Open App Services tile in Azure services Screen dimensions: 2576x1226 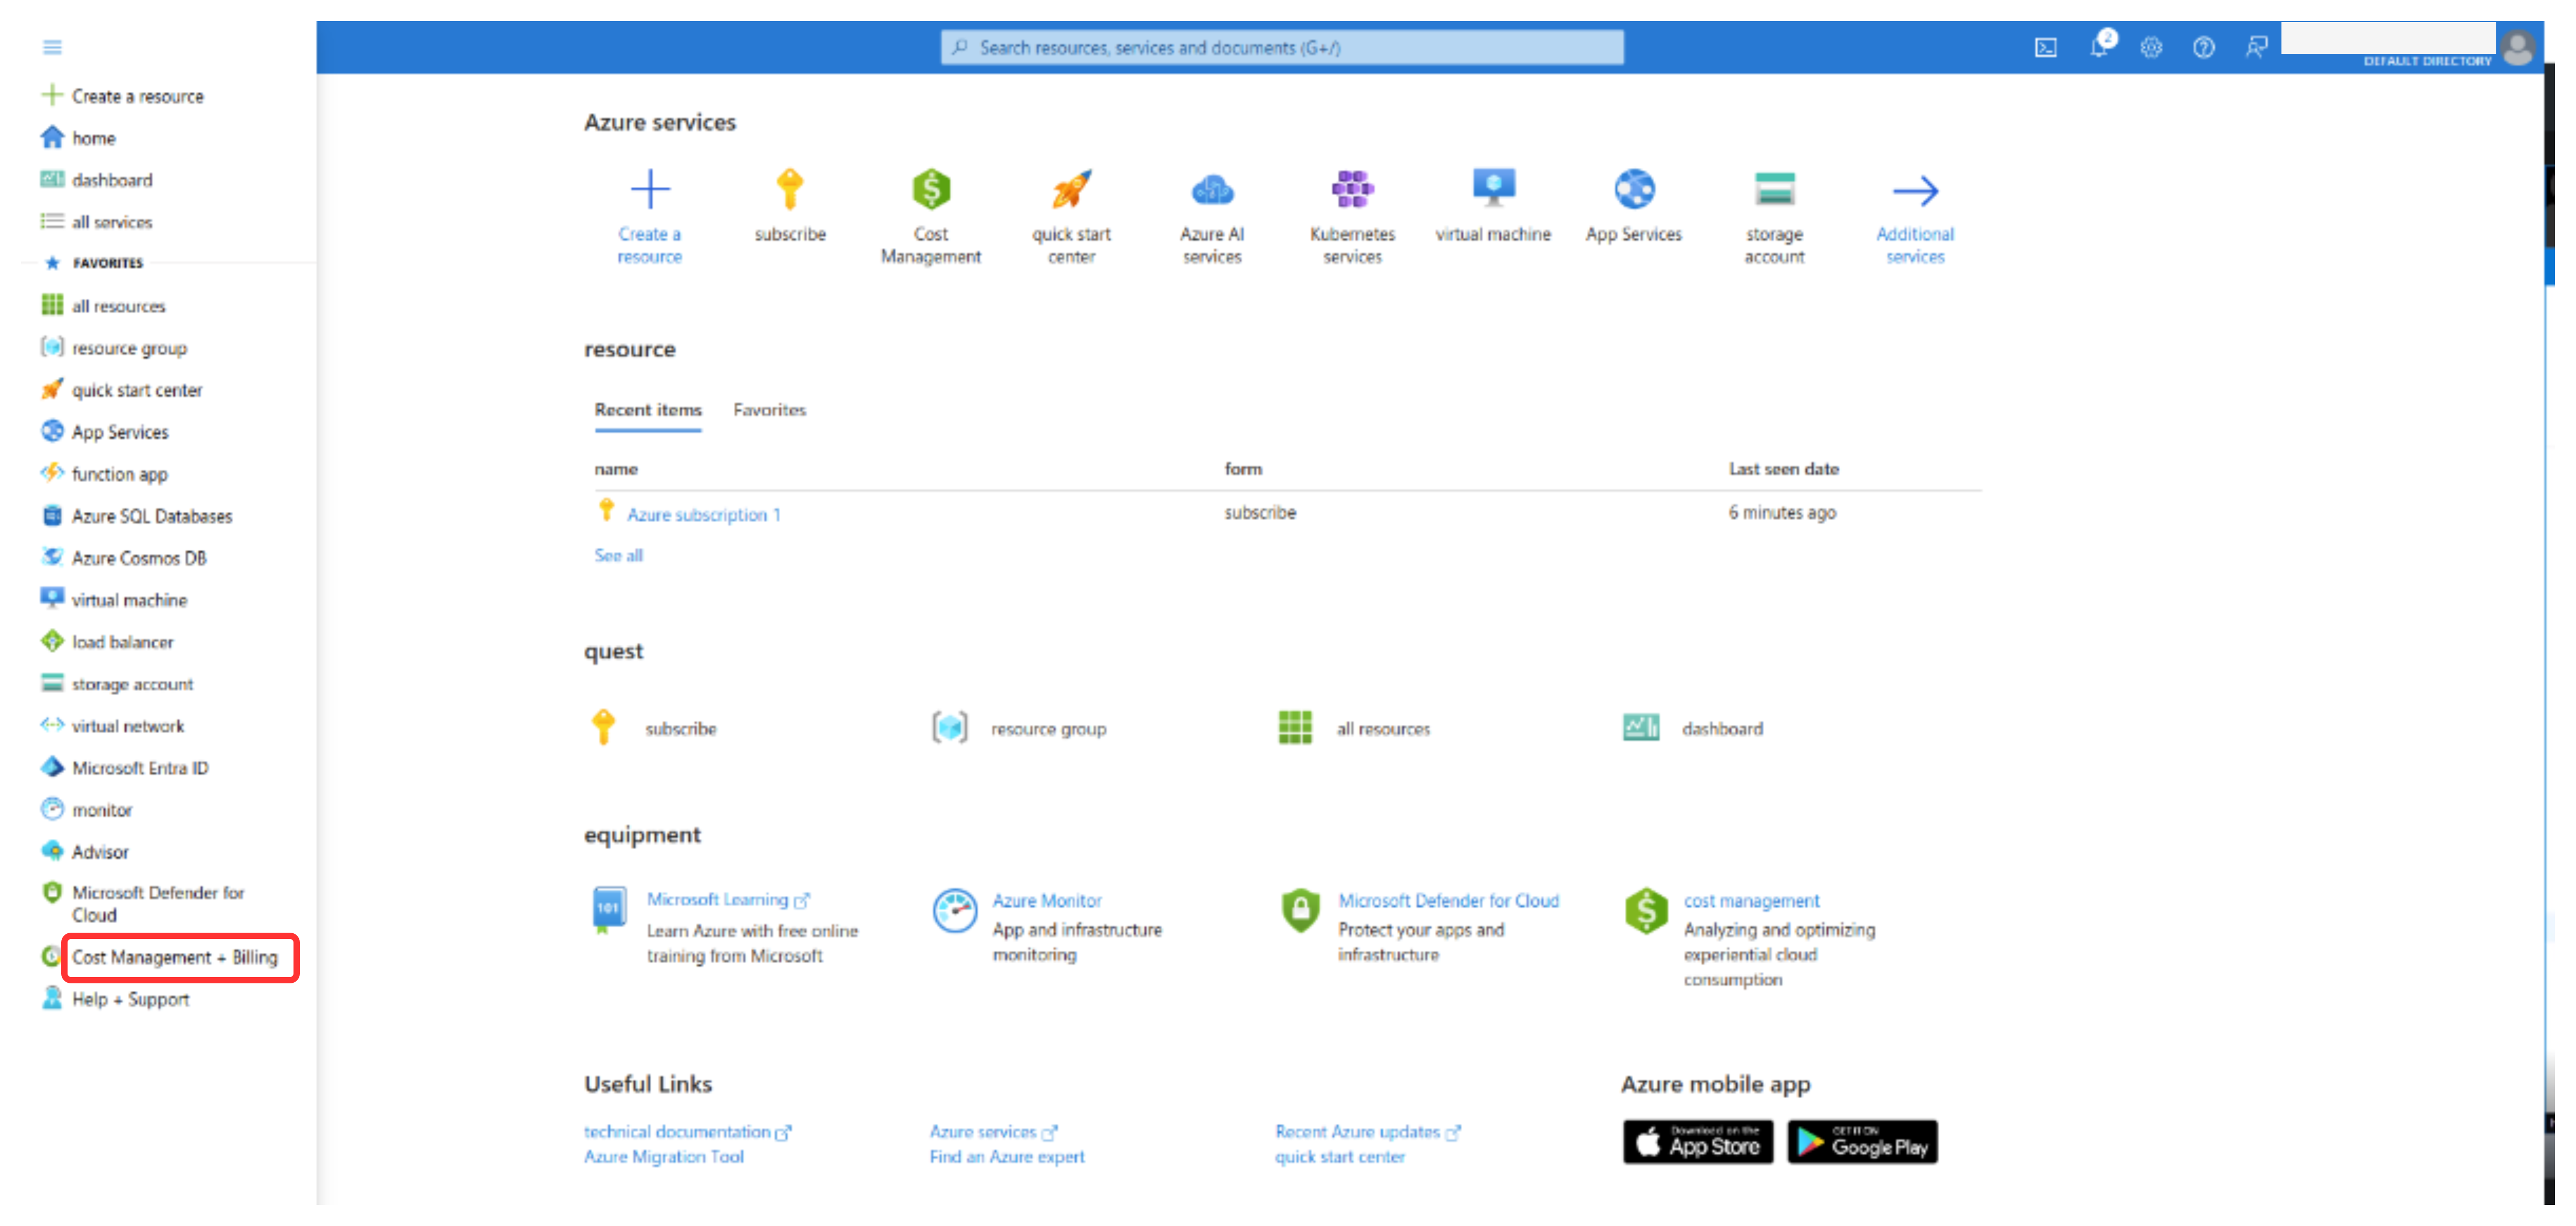coord(1634,206)
